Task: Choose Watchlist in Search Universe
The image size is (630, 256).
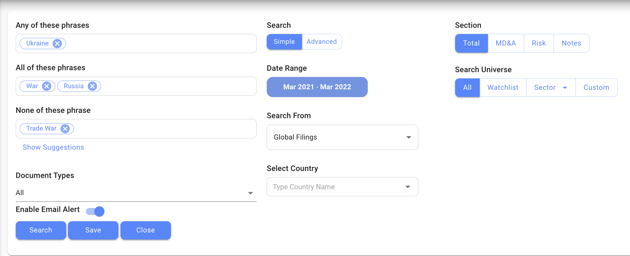Action: 503,88
